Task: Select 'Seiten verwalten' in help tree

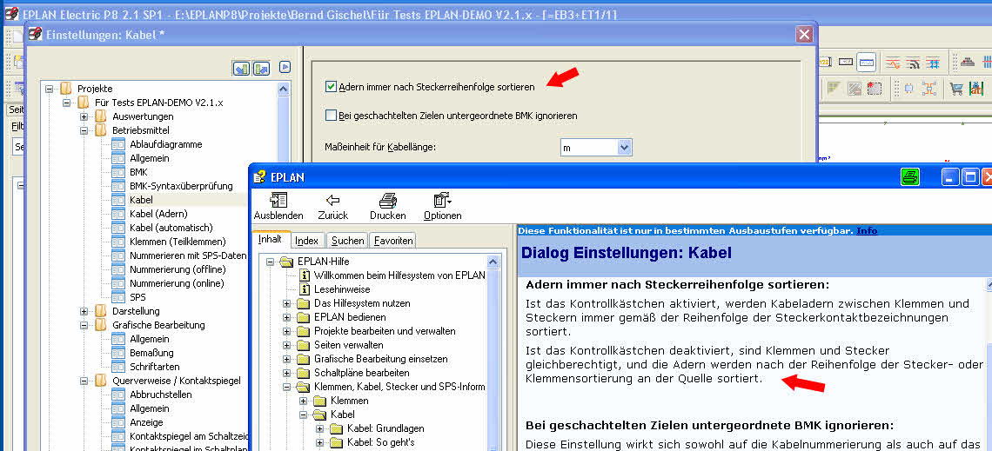Action: [349, 345]
